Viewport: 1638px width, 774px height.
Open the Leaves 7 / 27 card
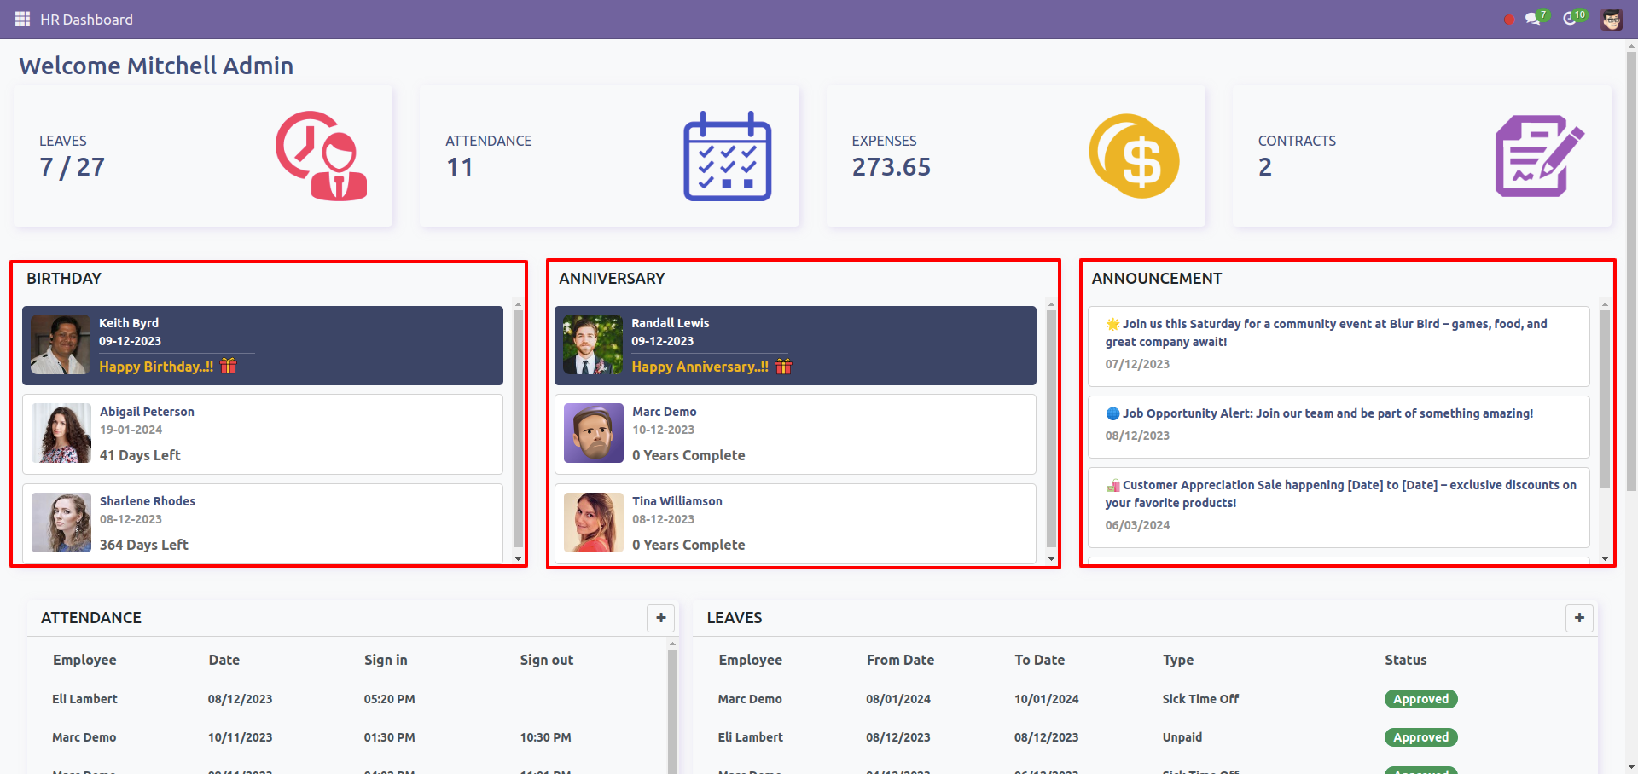click(203, 156)
